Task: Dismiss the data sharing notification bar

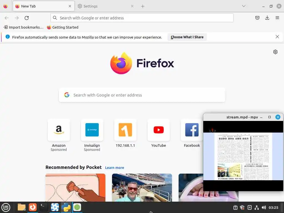Action: tap(277, 37)
